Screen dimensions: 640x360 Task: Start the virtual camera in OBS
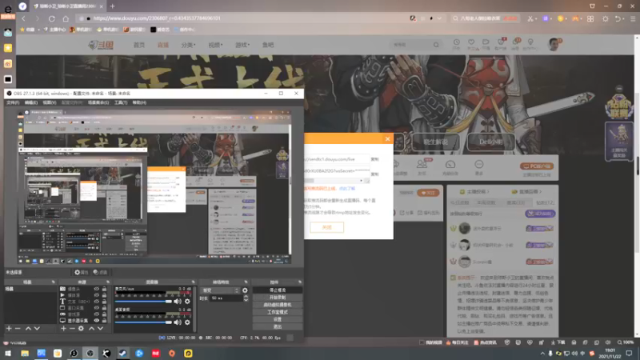(x=278, y=305)
